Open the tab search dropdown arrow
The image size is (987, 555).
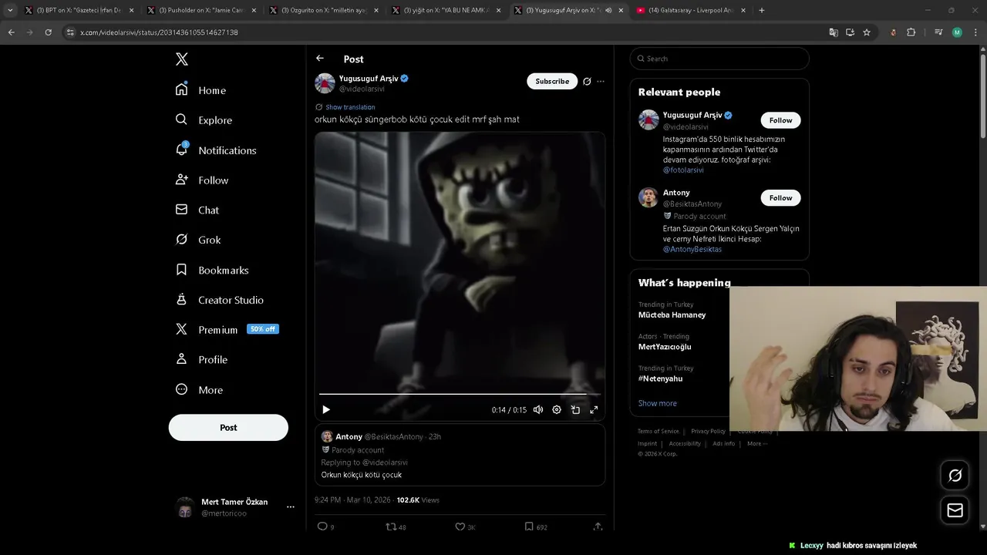9,10
